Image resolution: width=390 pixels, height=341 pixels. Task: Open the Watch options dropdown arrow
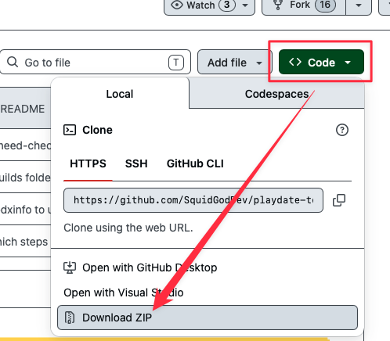click(245, 5)
